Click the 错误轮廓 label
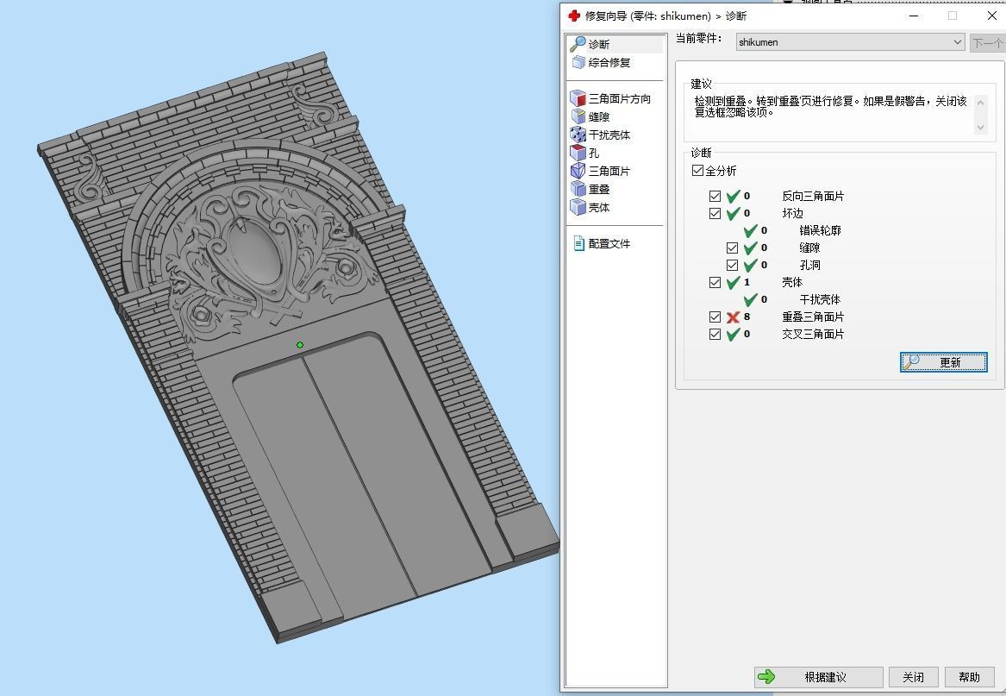 [x=820, y=230]
